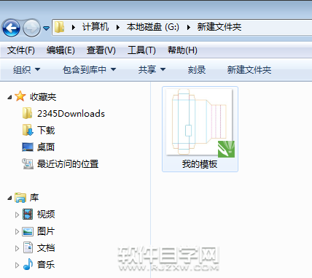Expand the arrow after 计算机 in address bar
The image size is (312, 278).
coord(118,27)
